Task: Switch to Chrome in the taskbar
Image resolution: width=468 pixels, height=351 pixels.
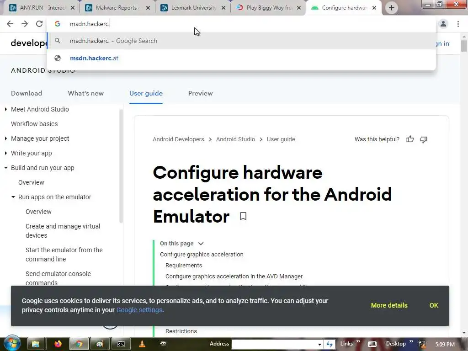Action: [79, 344]
